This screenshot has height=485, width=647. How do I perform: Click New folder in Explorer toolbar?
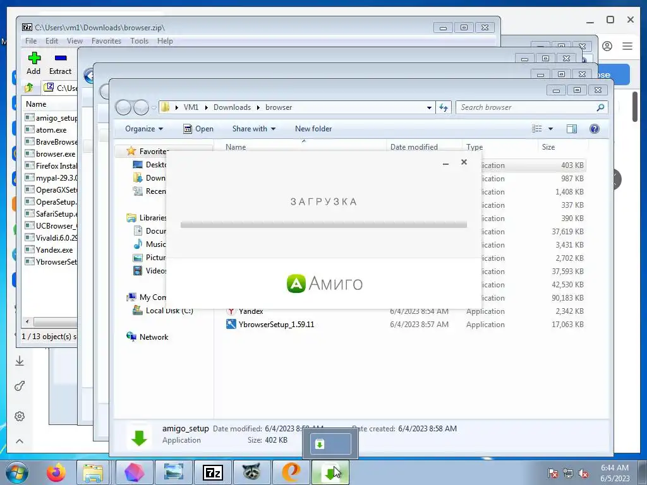click(313, 129)
